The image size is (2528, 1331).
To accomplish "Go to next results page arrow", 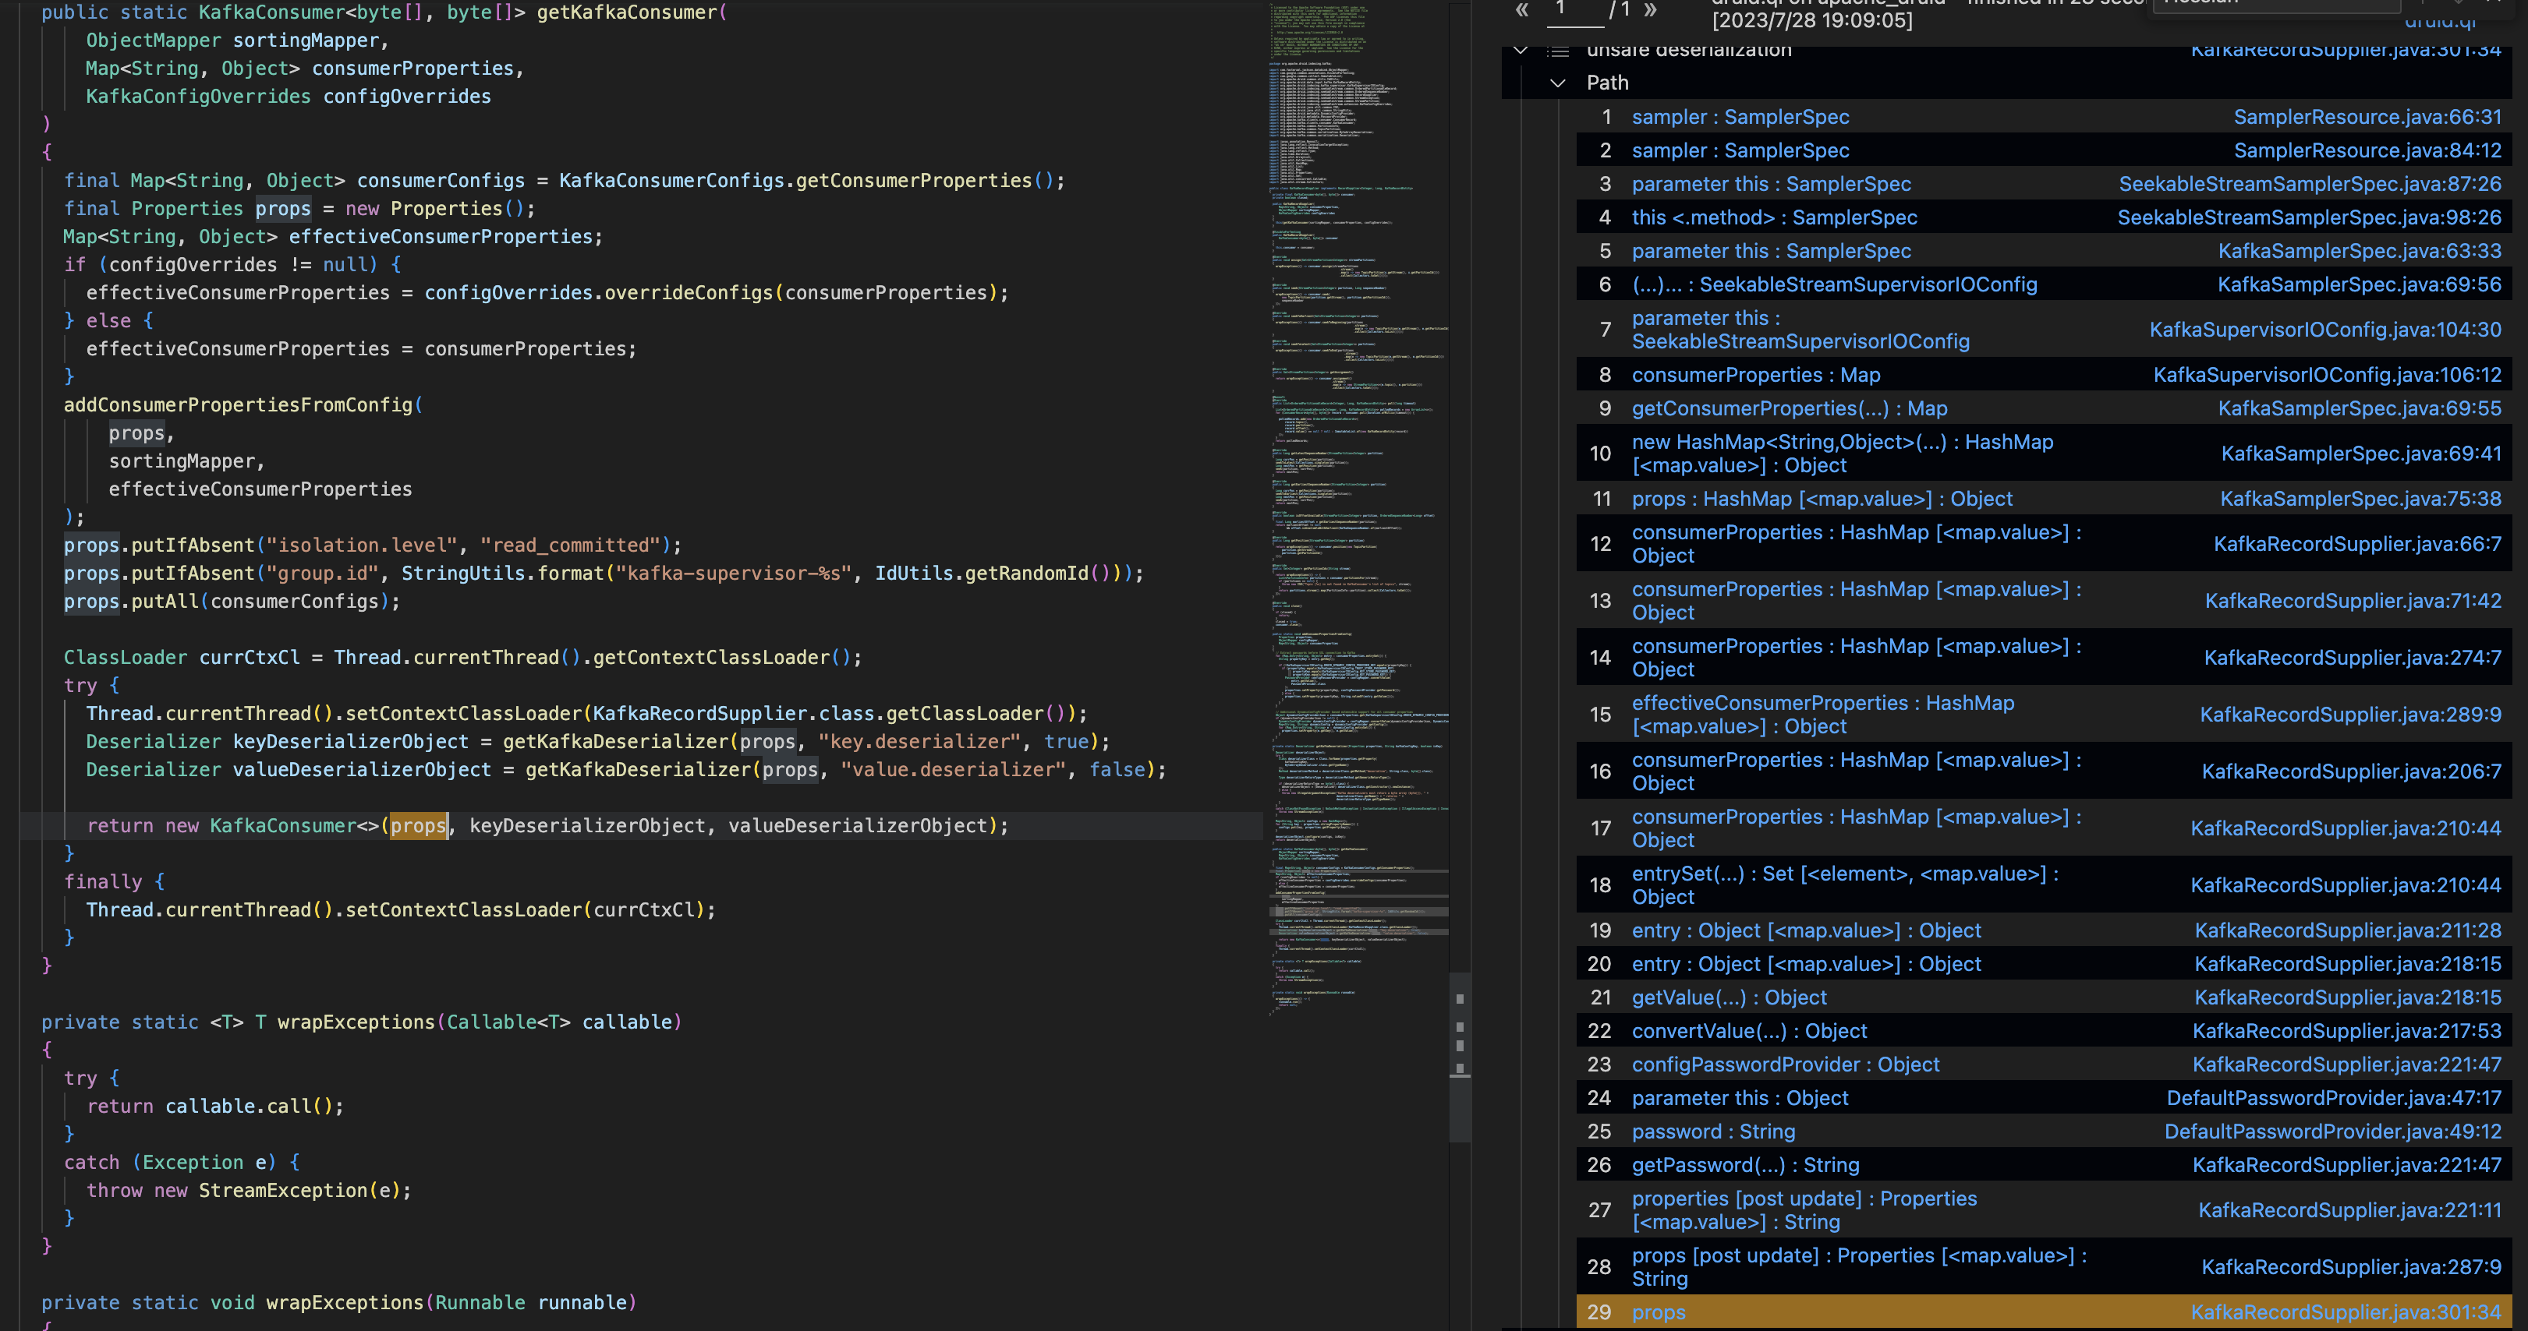I will [1651, 11].
